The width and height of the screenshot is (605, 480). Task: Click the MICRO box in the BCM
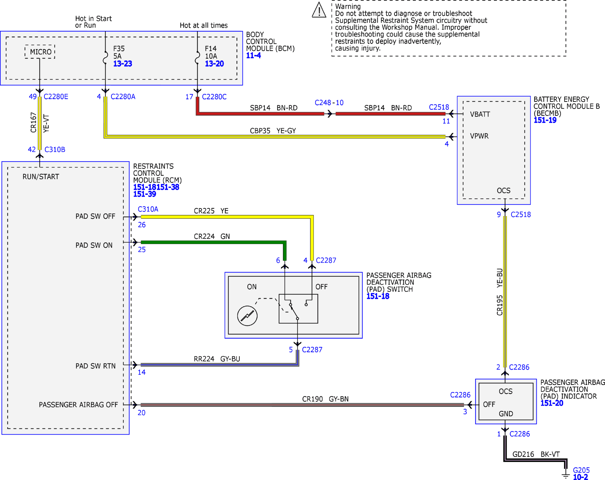click(x=40, y=52)
